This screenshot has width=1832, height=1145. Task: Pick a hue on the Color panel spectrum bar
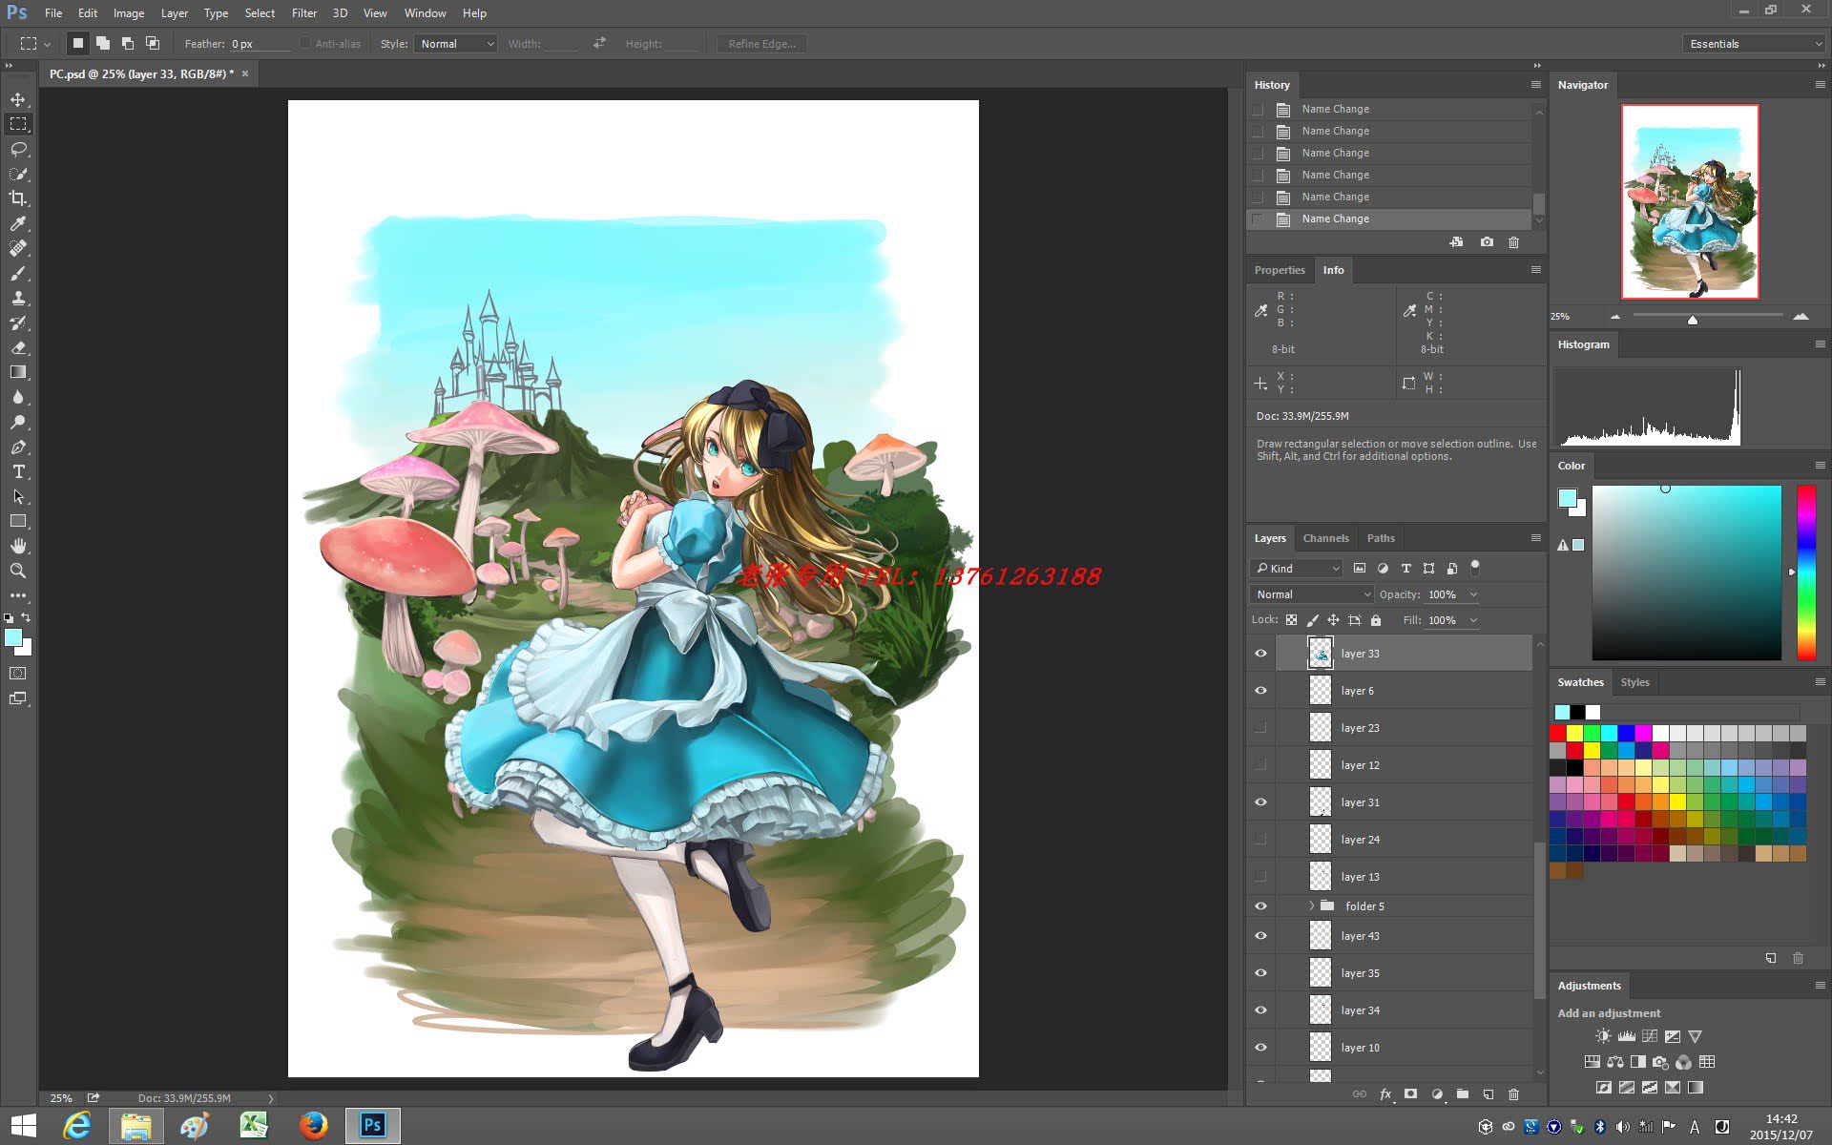click(1806, 572)
